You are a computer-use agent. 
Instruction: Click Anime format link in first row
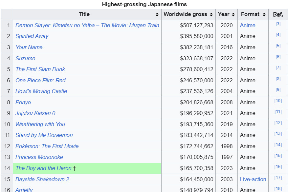247,25
